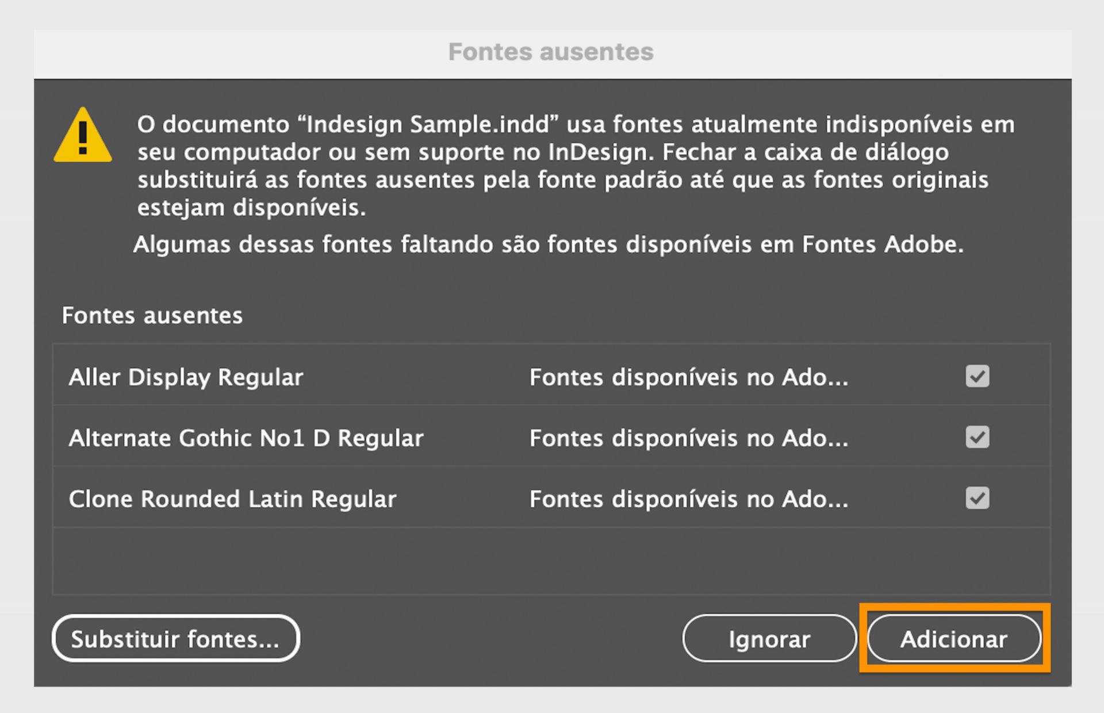Click the Ignorar button
Screen dimensions: 1104x713
(769, 639)
